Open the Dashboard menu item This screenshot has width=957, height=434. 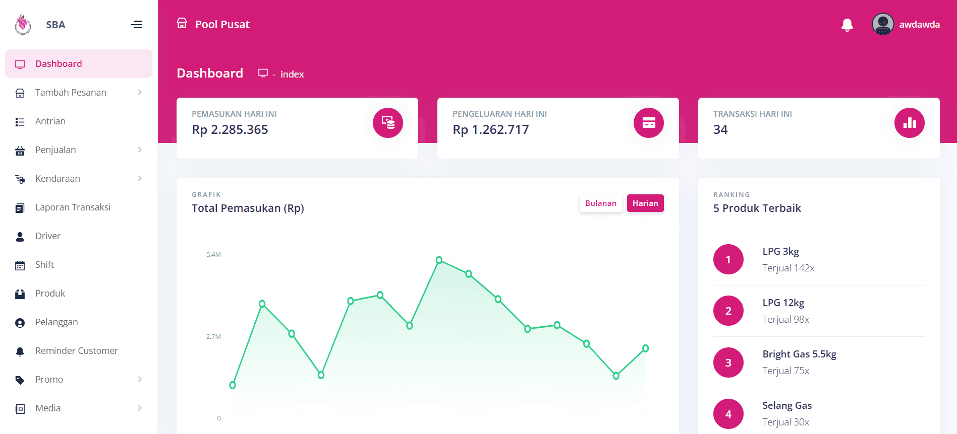pos(79,64)
